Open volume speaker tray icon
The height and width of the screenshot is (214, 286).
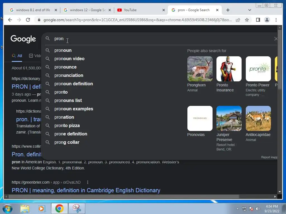pos(258,209)
